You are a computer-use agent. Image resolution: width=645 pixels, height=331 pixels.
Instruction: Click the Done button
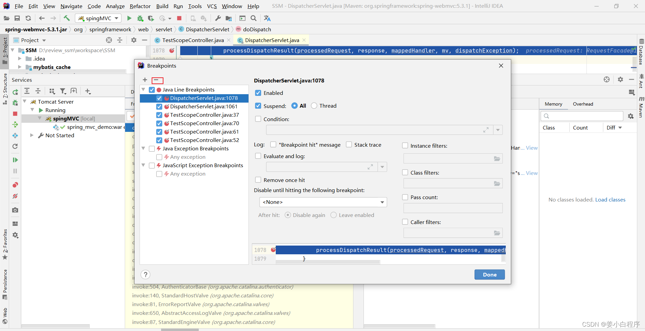(x=490, y=274)
